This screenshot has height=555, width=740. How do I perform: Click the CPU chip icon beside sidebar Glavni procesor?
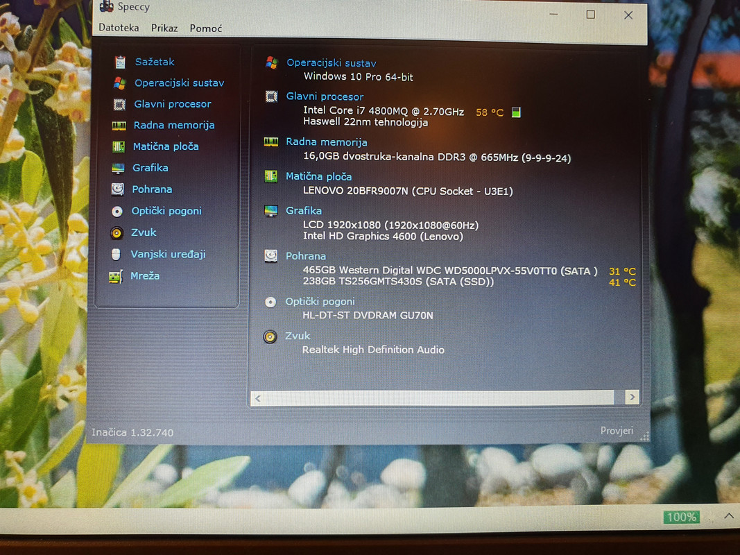click(x=119, y=104)
